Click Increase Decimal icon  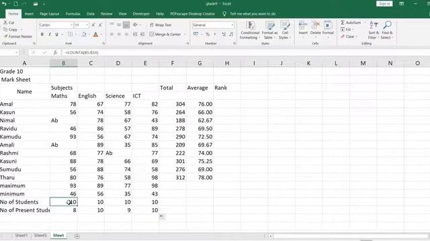click(224, 34)
